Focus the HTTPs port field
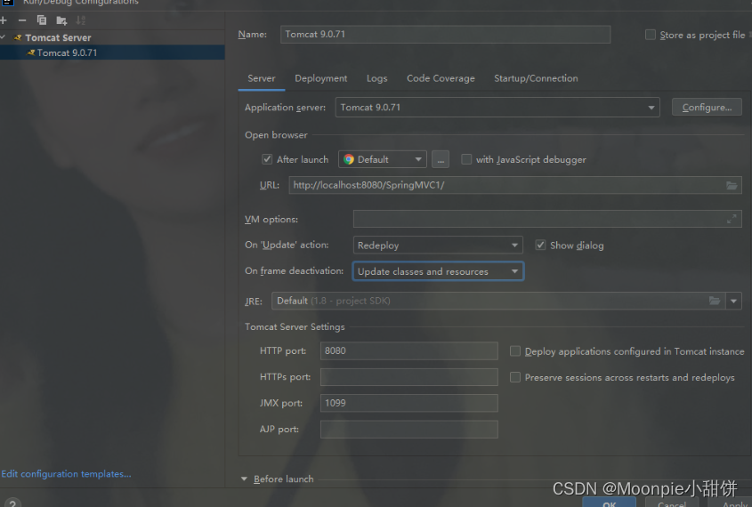 409,377
